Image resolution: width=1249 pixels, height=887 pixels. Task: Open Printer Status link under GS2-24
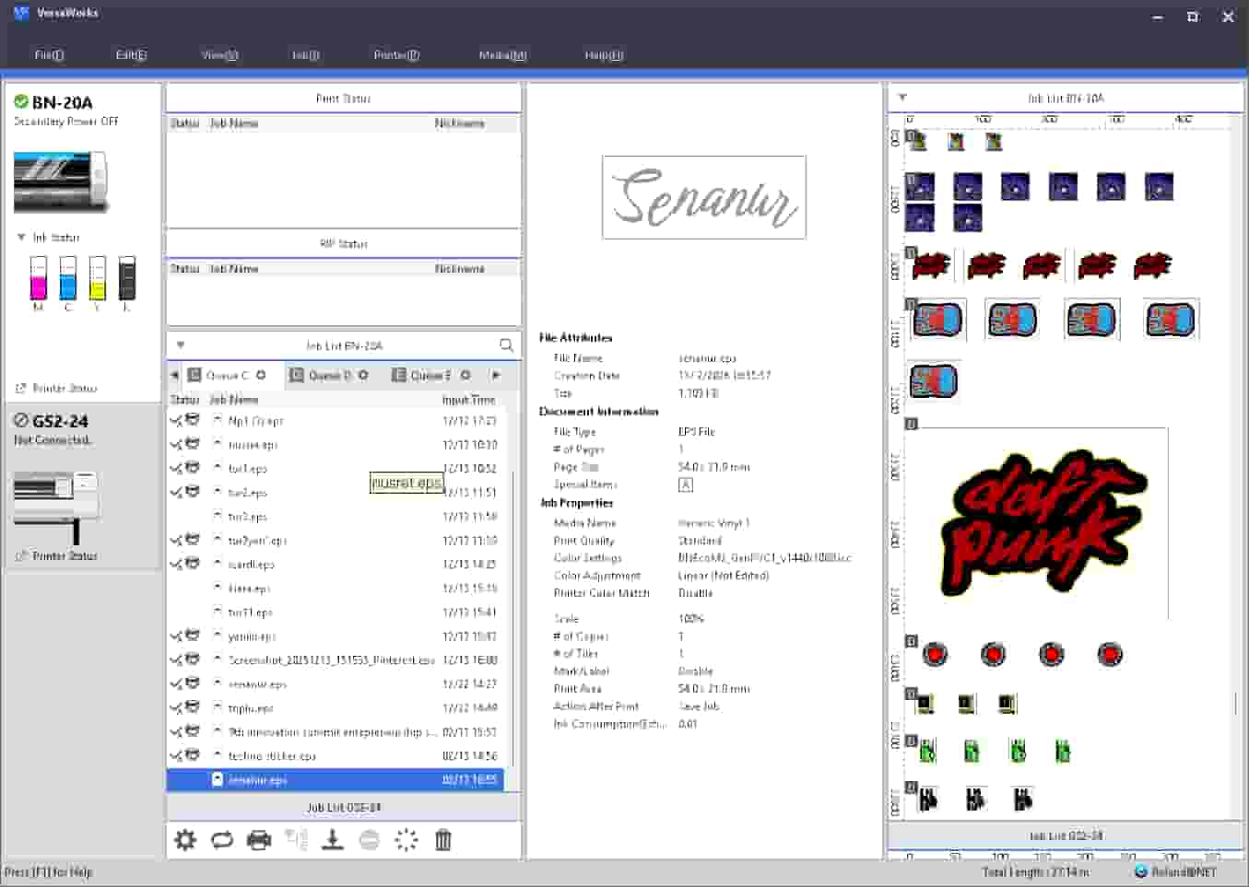[x=56, y=555]
